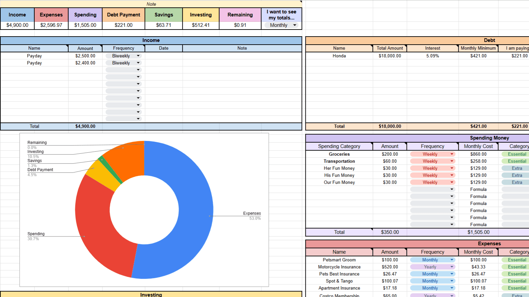Viewport: 529px width, 297px height.
Task: Open Our Fun Money frequency dropdown
Action: [x=432, y=183]
